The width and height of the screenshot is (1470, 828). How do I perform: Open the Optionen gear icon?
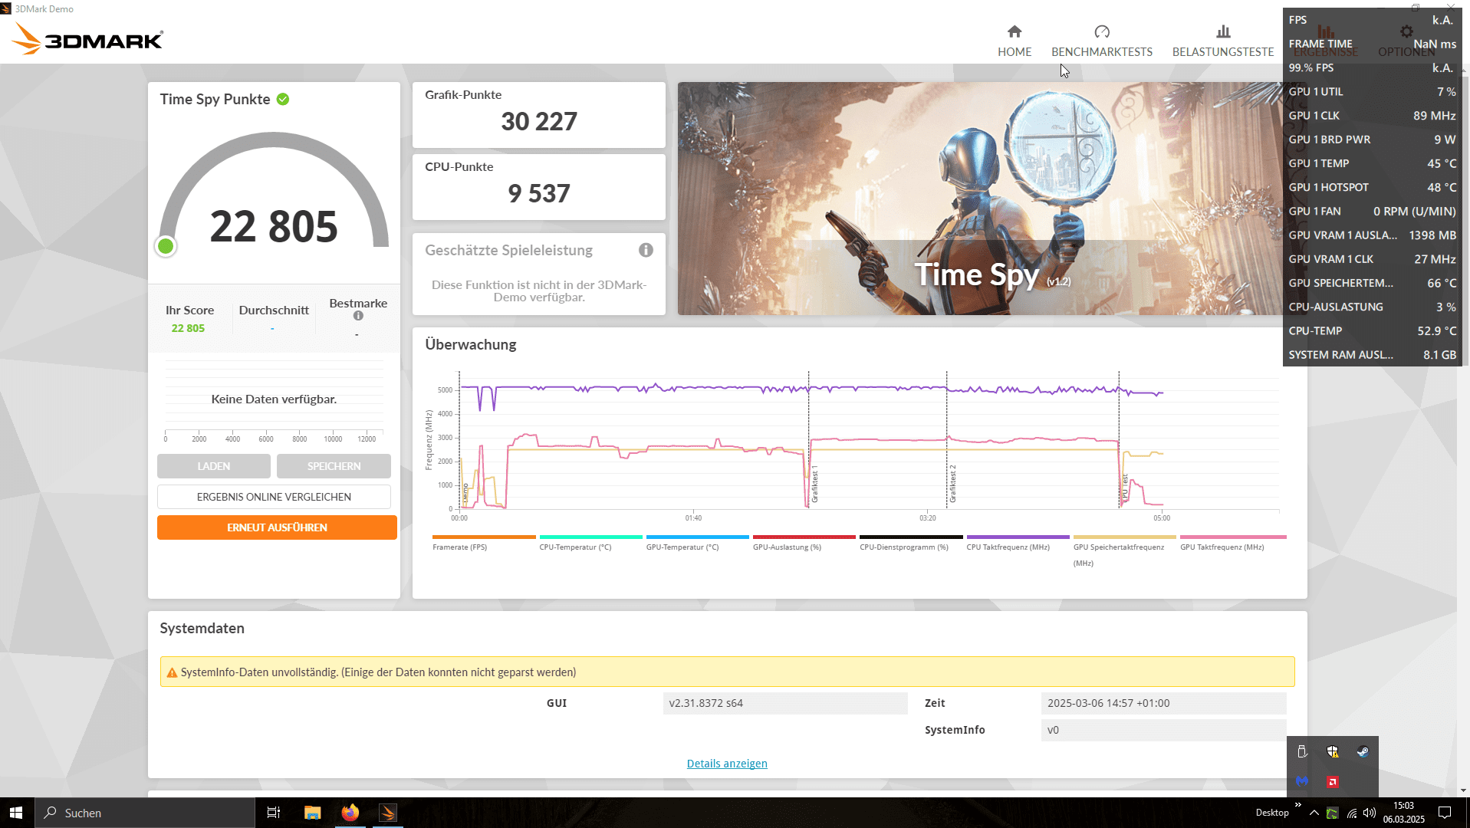click(1406, 31)
